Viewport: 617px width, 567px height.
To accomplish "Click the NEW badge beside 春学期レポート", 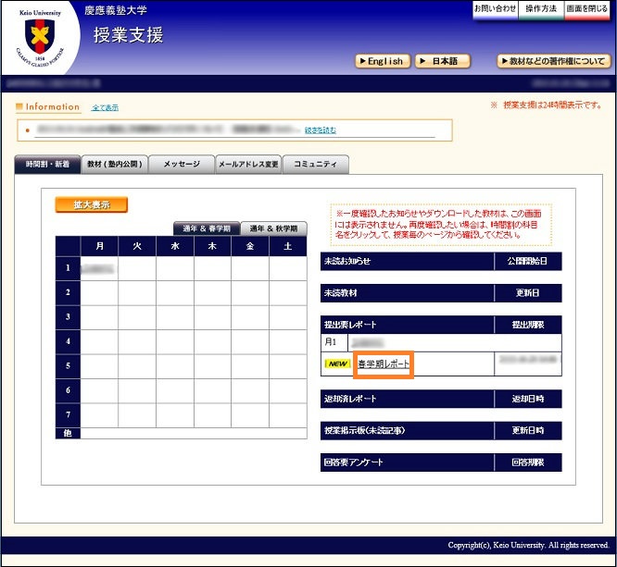I will [338, 364].
